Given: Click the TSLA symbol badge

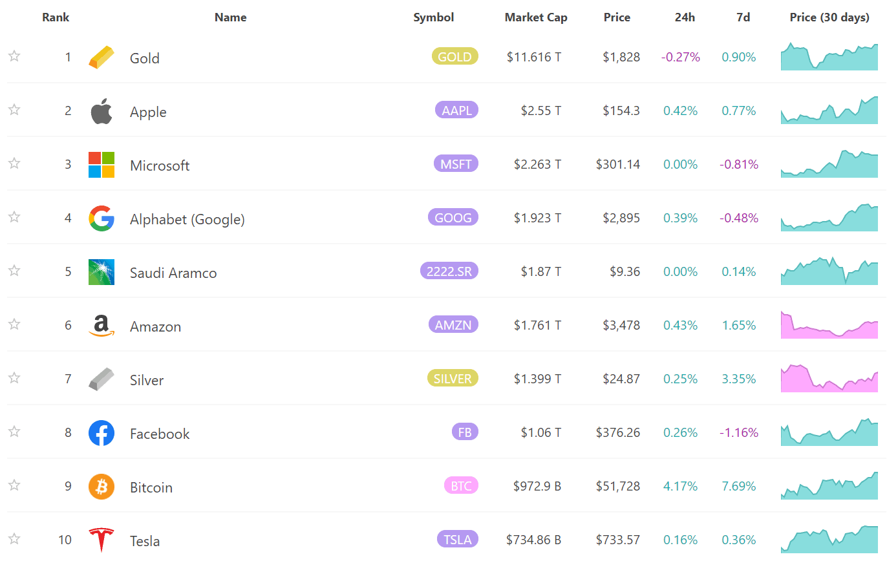Looking at the screenshot, I should (x=458, y=540).
